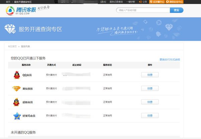This screenshot has height=139, width=201.
Task: Click 正常使用 status in the 好莱坞会员 row
Action: [x=108, y=115]
